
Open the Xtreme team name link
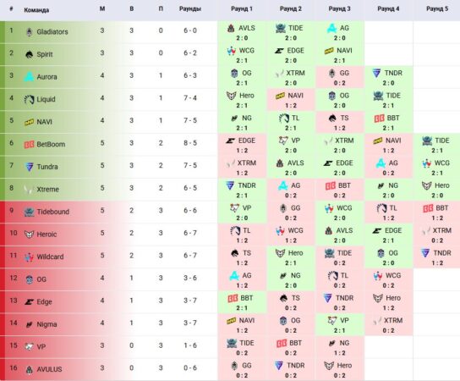tap(48, 189)
